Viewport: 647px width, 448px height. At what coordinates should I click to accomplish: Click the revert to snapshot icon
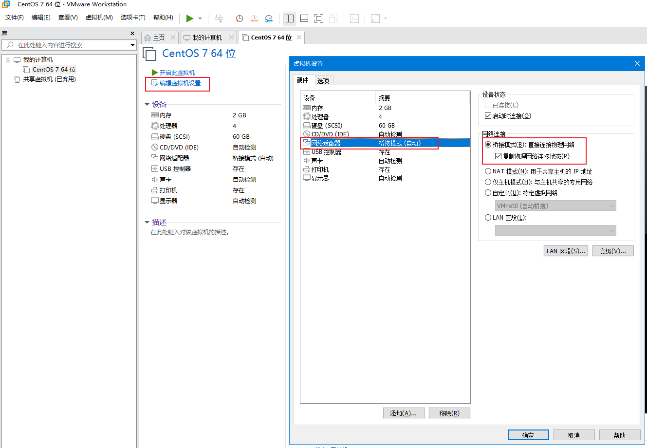[x=254, y=19]
